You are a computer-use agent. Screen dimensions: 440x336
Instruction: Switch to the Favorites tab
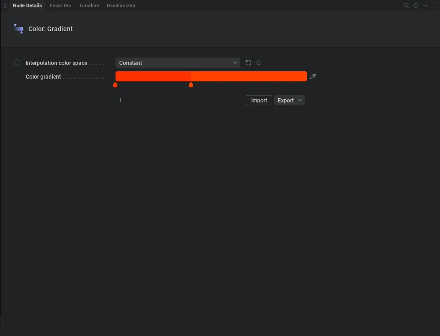(60, 5)
